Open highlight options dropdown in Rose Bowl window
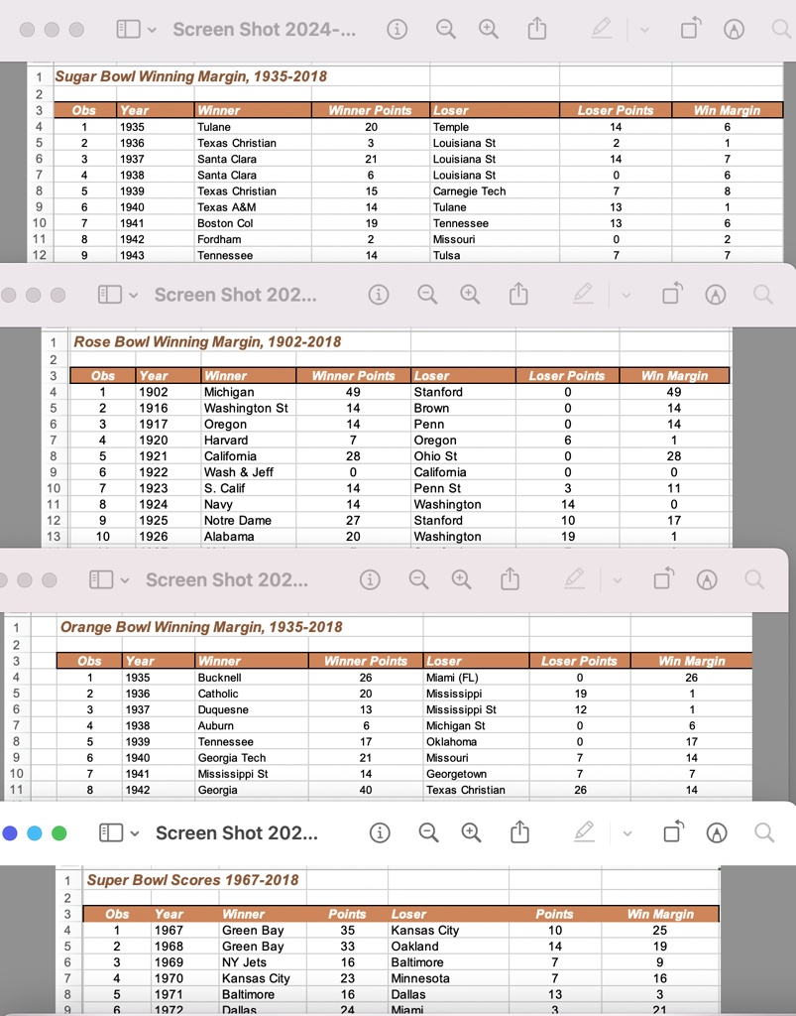This screenshot has height=1016, width=796. point(625,296)
